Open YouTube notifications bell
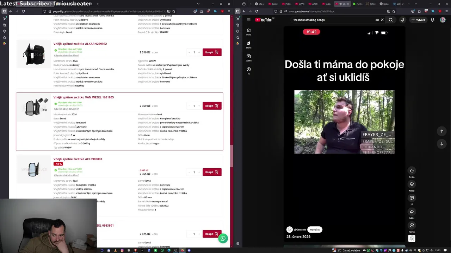Screen dimensions: 451x253 point(433,20)
